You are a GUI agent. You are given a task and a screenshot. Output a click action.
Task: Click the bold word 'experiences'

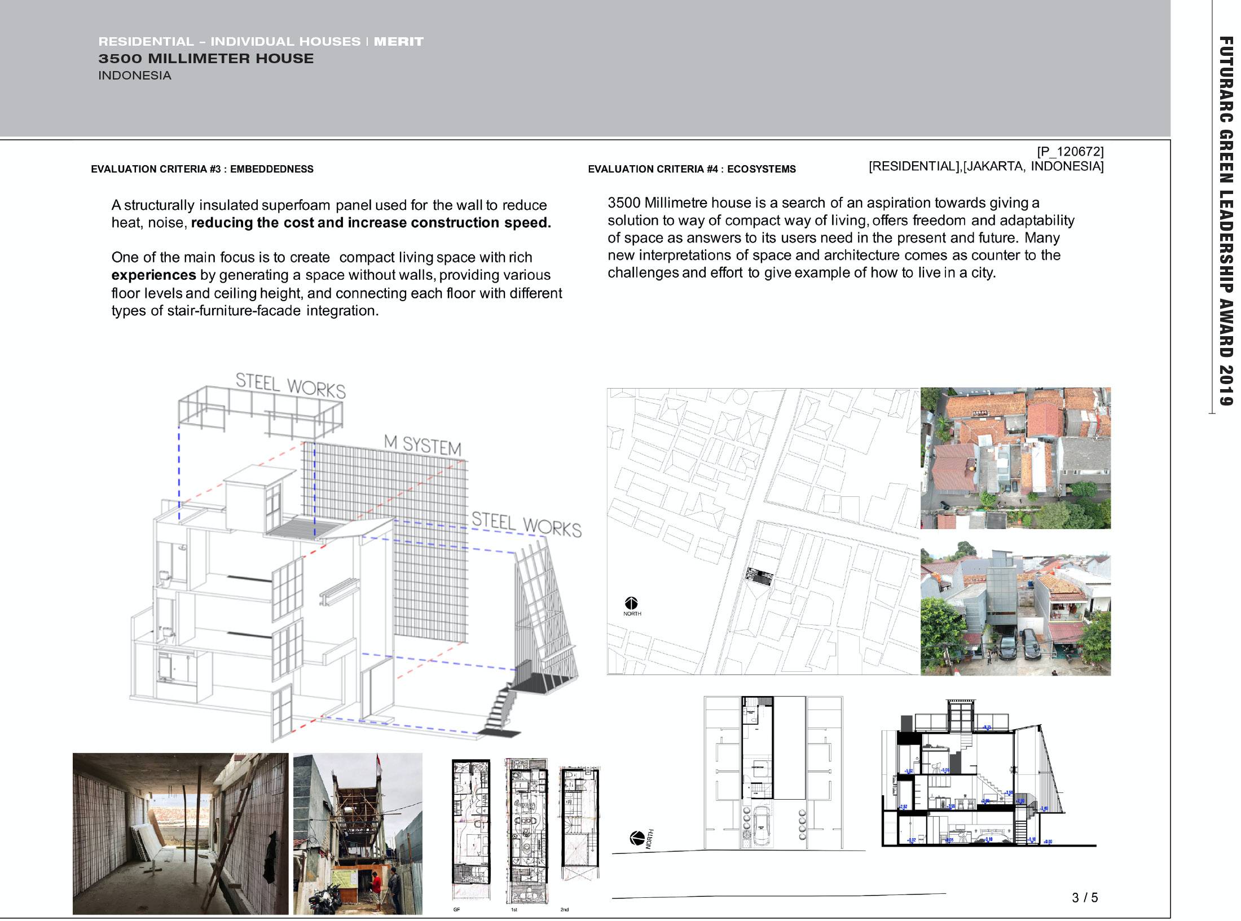coord(153,275)
